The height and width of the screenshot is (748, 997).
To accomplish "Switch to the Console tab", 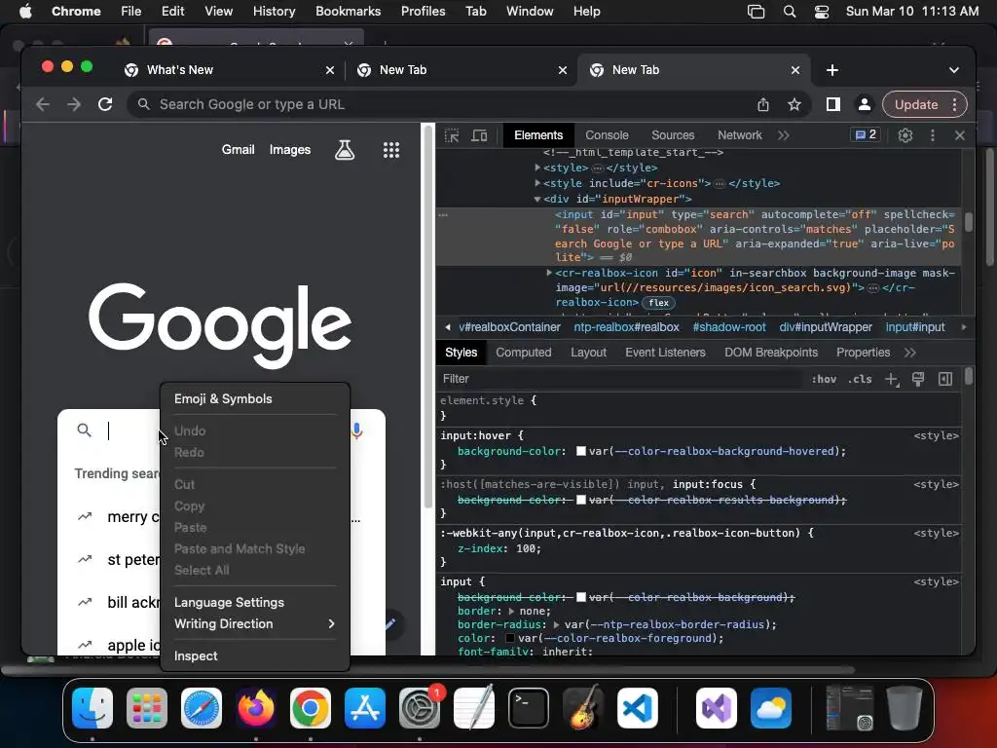I will (607, 135).
